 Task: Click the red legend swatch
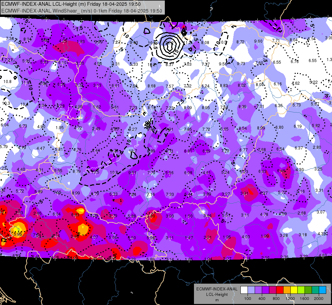click(280, 290)
